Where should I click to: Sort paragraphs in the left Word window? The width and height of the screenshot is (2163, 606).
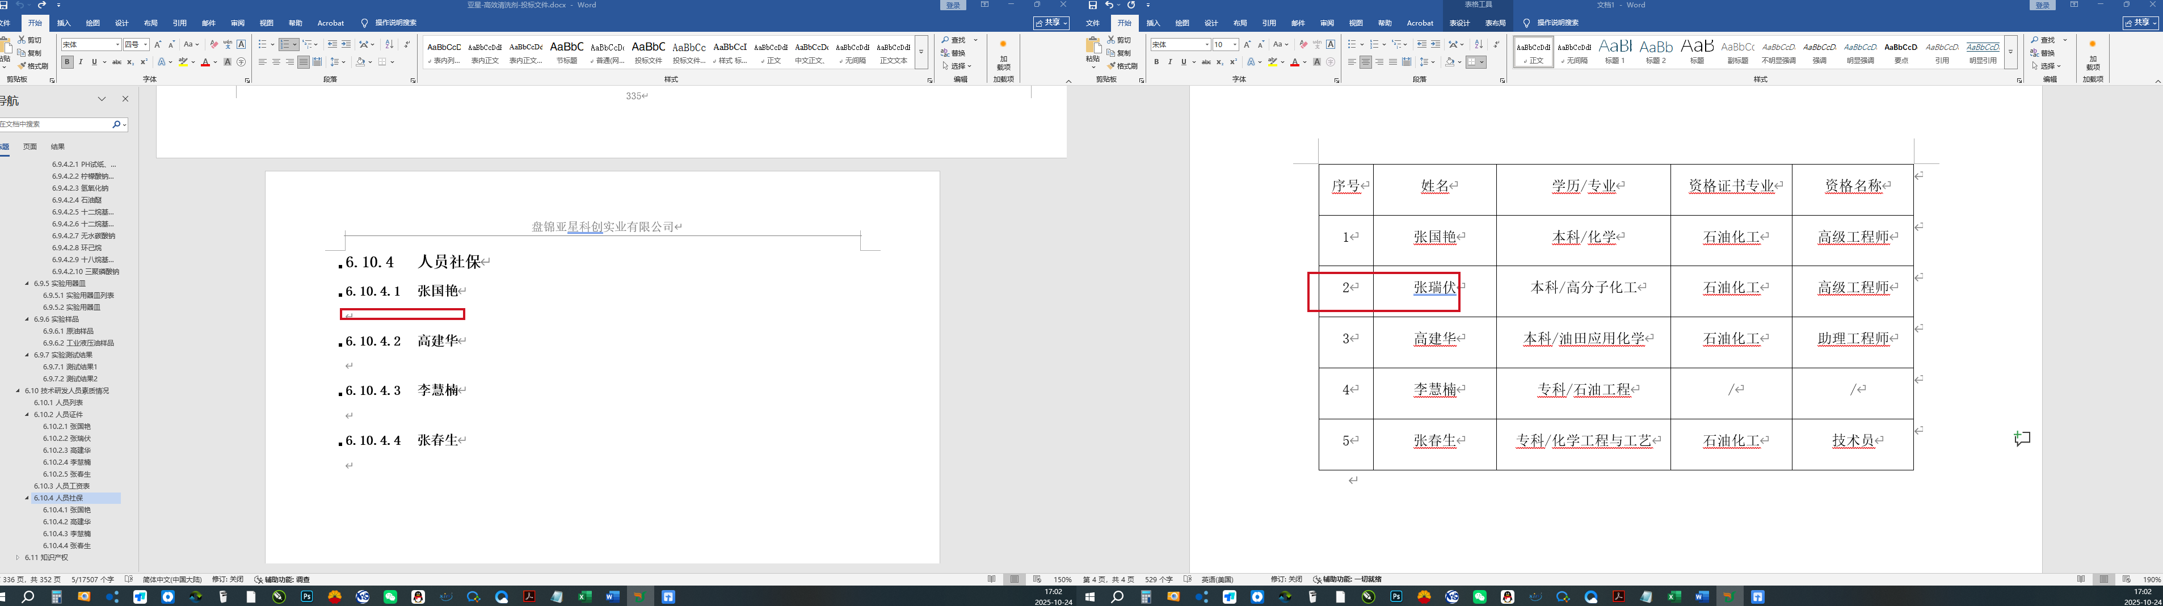pos(389,44)
